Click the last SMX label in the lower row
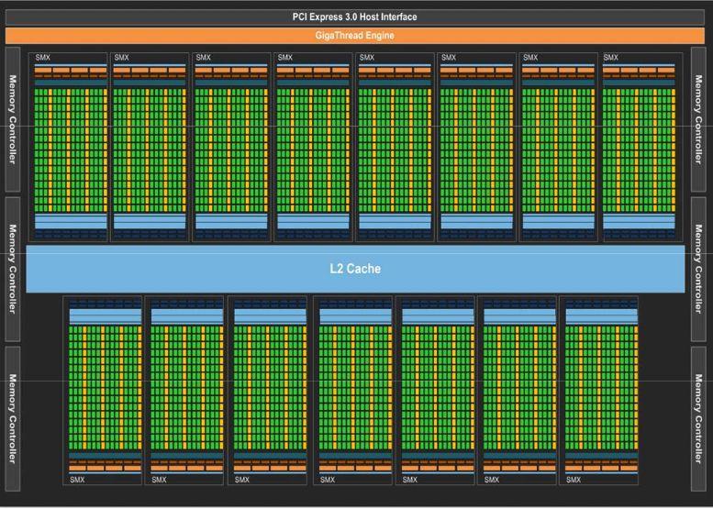The height and width of the screenshot is (509, 713). point(574,480)
